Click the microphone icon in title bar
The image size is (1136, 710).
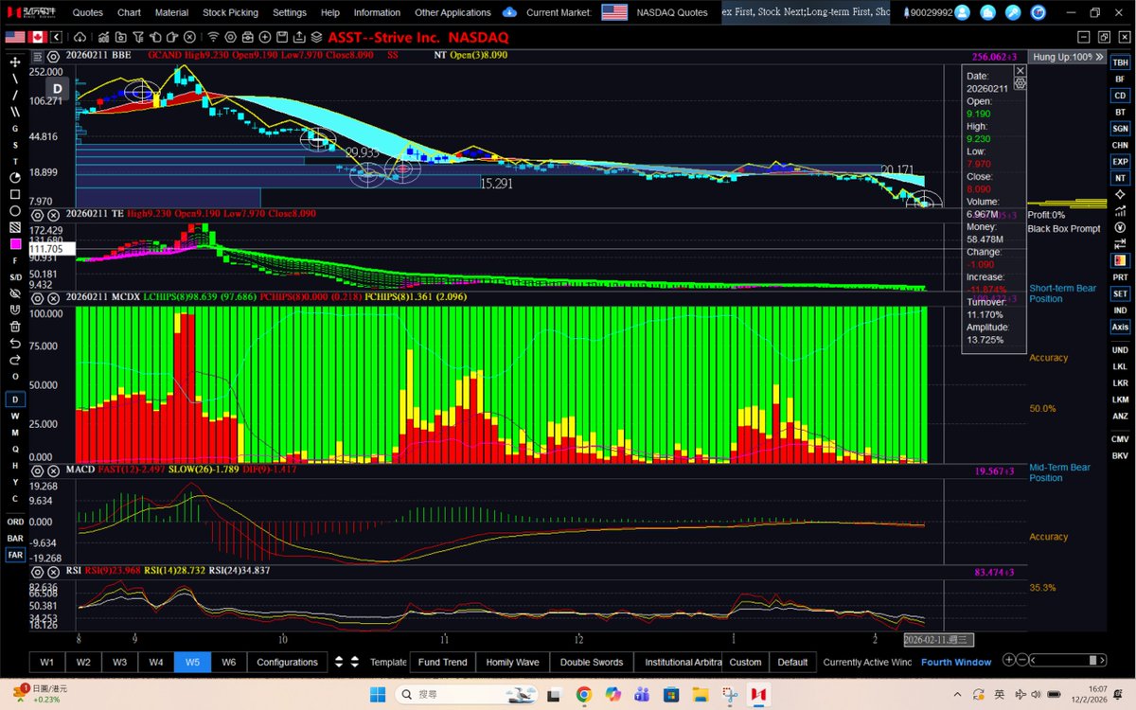click(x=1013, y=12)
